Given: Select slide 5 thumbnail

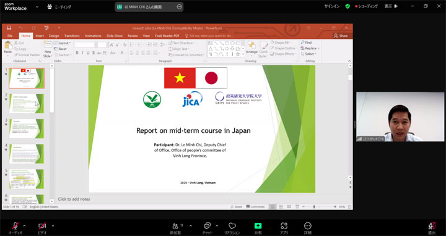Looking at the screenshot, I should [x=27, y=179].
